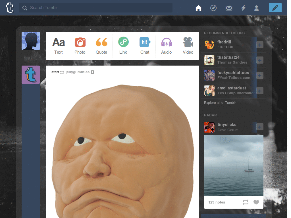
Task: Reblog the radar post
Action: (246, 202)
